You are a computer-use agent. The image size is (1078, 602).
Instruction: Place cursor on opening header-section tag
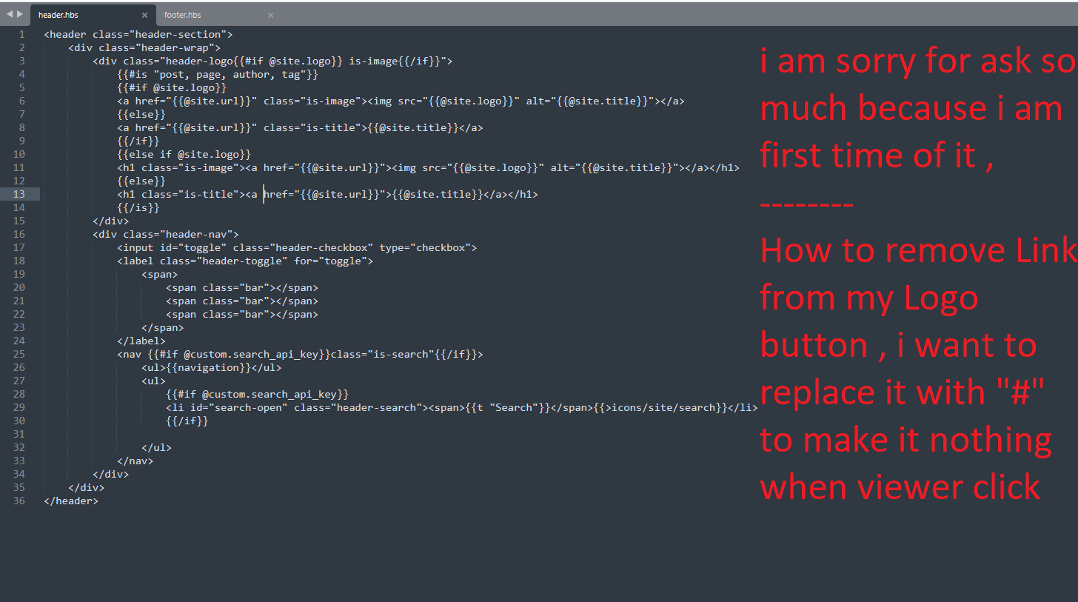(x=138, y=34)
